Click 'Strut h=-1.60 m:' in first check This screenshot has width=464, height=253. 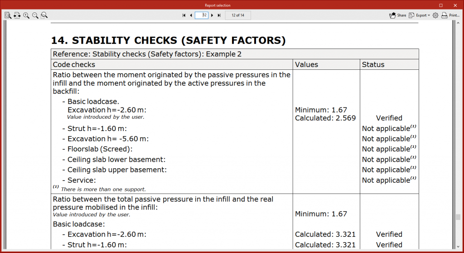[97, 129]
